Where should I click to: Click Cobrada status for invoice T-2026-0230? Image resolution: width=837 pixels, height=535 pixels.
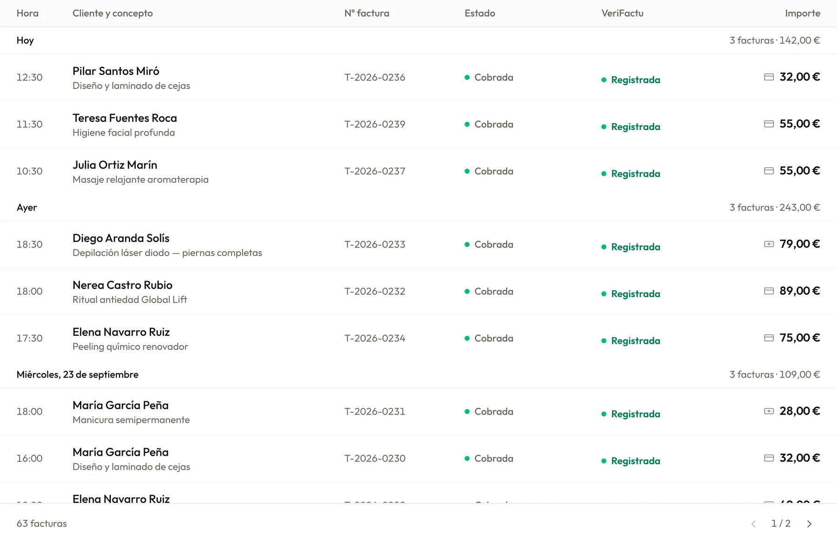(x=489, y=459)
